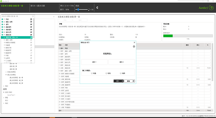
Task: Click the graduation cap icon on popup row 13
Action: pyautogui.click(x=31, y=50)
